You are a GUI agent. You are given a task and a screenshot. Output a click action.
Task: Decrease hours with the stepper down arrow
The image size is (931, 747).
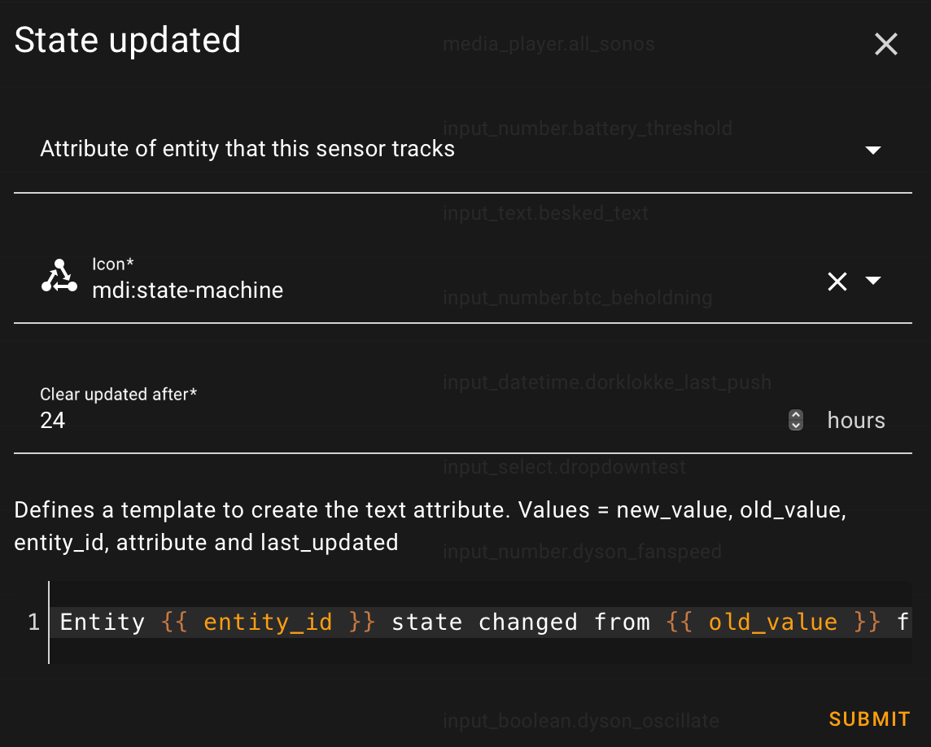(x=796, y=426)
